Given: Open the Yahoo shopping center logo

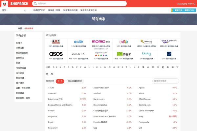Looking at the screenshot, I should (169, 41).
